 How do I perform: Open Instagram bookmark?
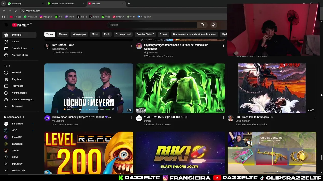pyautogui.click(x=46, y=17)
